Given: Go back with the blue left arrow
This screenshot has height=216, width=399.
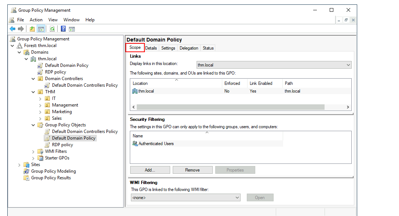Looking at the screenshot, I should [x=12, y=29].
